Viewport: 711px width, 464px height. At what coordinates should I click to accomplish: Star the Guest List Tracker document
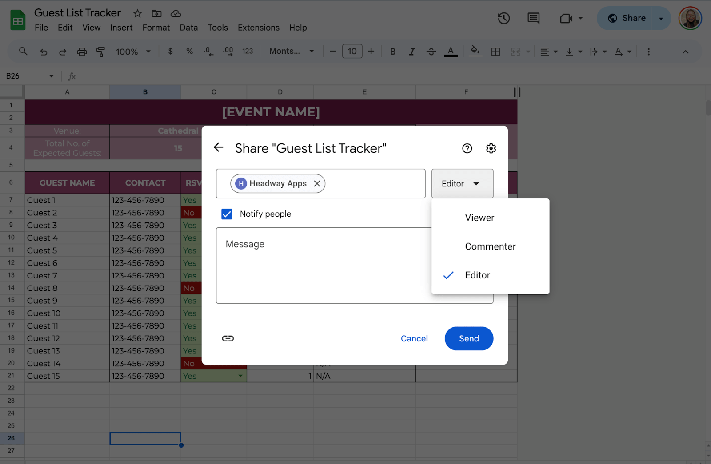137,13
